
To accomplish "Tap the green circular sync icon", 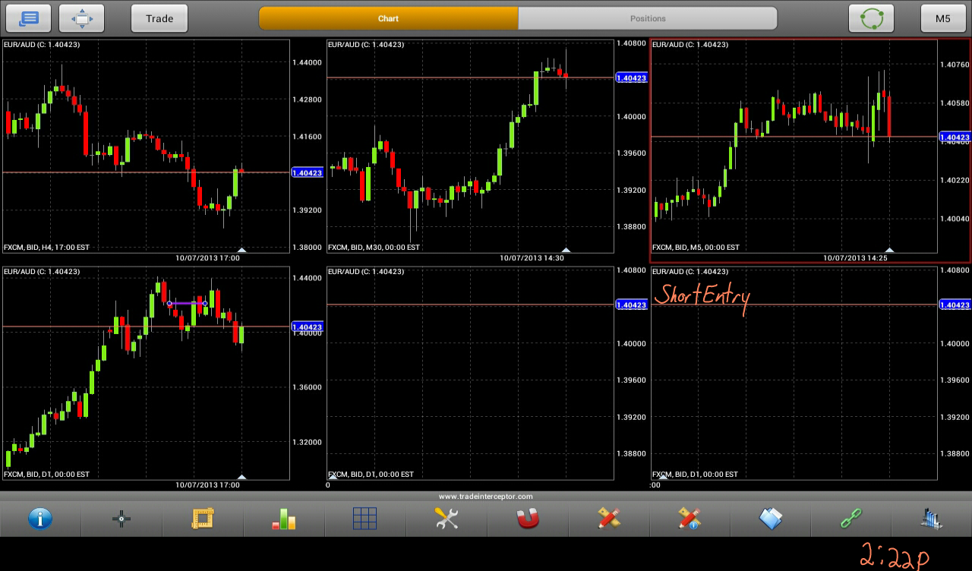I will (x=871, y=18).
